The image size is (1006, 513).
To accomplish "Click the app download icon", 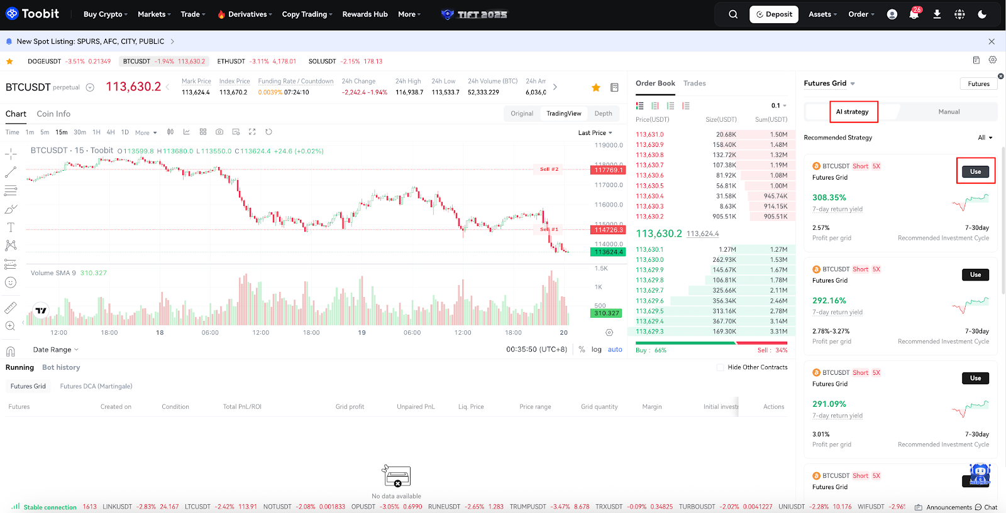I will (937, 14).
